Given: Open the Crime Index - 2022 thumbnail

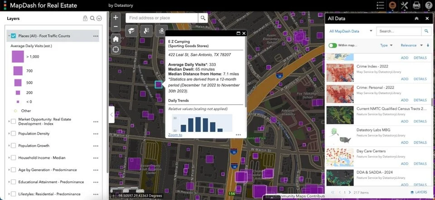Looking at the screenshot, I should pyautogui.click(x=340, y=73).
